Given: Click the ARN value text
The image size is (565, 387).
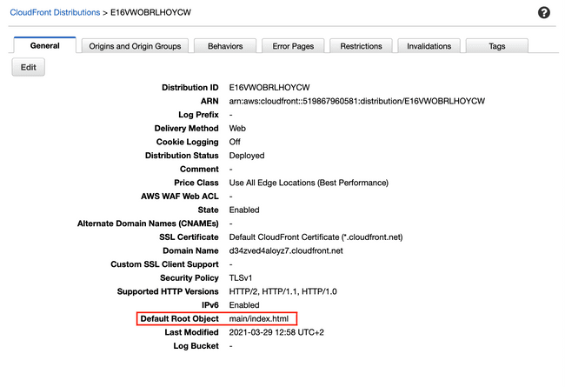Looking at the screenshot, I should click(x=356, y=102).
